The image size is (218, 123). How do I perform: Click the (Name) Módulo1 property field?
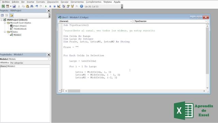(25, 66)
